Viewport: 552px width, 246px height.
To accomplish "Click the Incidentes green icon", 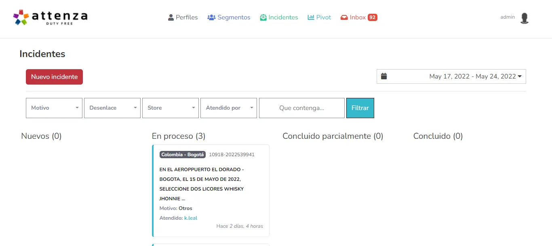I will pos(263,17).
